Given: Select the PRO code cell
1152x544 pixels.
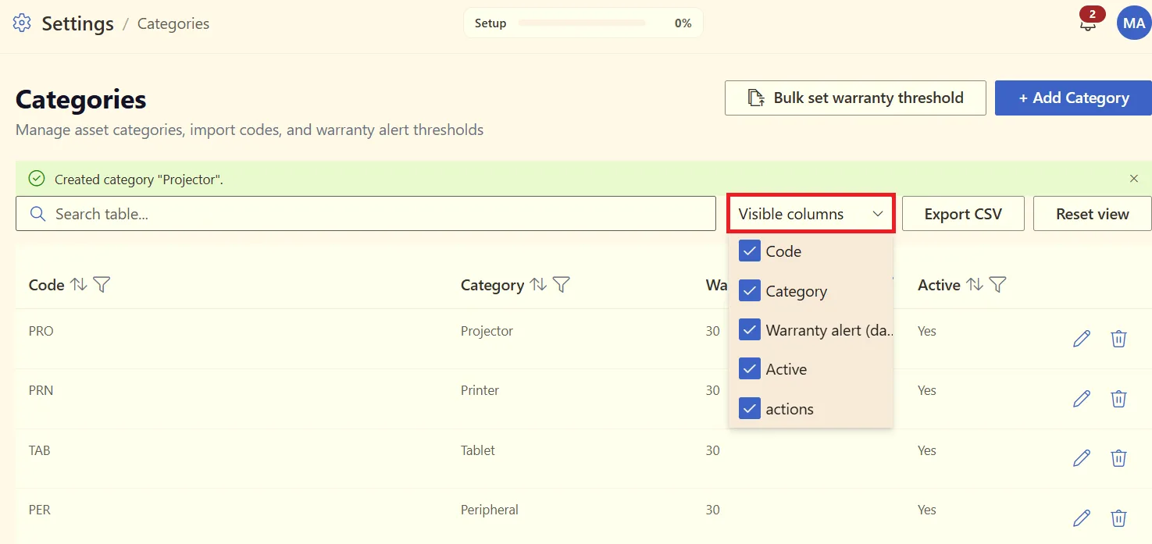Looking at the screenshot, I should tap(41, 331).
